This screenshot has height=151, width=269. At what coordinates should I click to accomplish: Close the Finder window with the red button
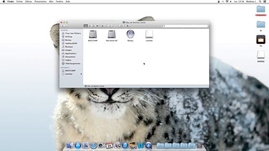pos(61,22)
